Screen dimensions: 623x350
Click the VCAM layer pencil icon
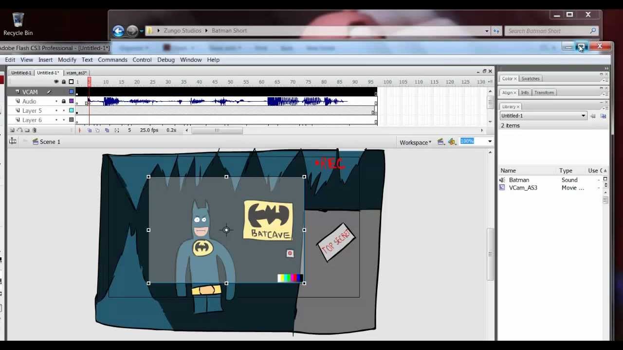coord(49,92)
